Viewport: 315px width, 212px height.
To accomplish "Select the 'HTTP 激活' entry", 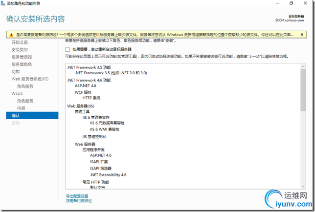I will (91, 98).
